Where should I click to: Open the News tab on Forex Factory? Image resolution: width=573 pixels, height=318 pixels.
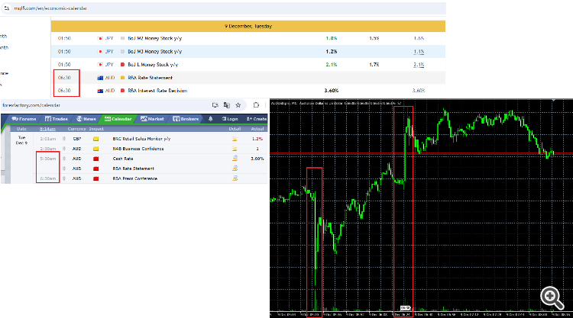86,119
